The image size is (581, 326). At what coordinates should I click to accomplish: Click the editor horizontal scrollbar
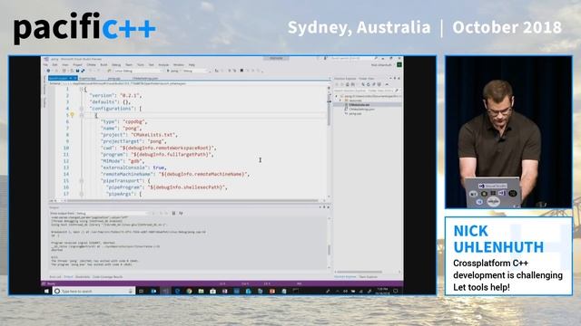click(189, 201)
